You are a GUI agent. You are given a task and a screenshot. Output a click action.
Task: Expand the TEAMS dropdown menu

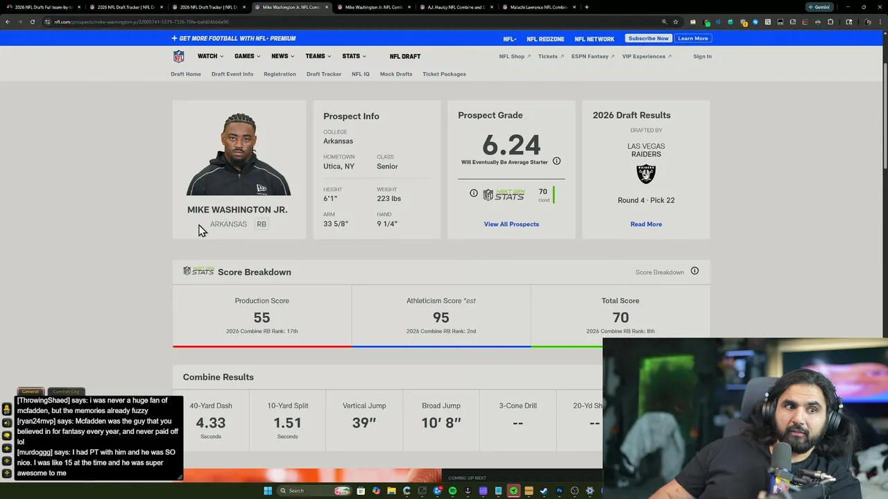coord(318,56)
